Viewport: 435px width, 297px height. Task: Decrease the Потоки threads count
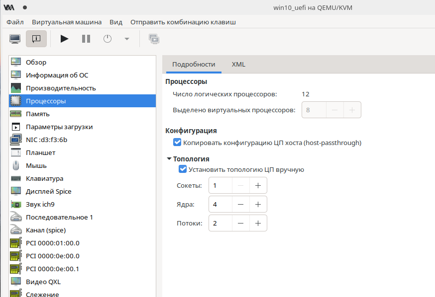coord(240,223)
